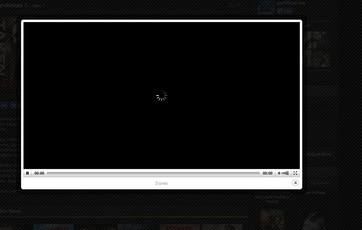Mute audio via the speaker icon
This screenshot has height=230, width=362.
(279, 173)
